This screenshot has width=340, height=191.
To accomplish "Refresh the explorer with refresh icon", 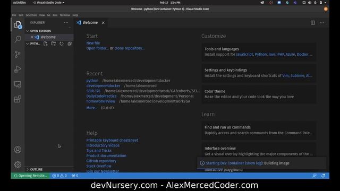I will [62, 44].
